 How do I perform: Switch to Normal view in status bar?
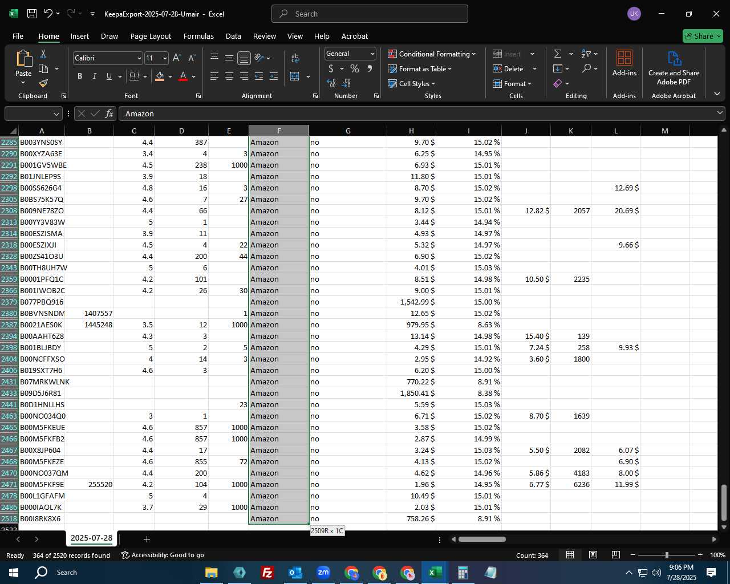(x=570, y=555)
